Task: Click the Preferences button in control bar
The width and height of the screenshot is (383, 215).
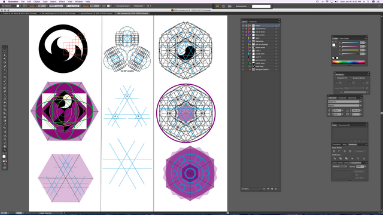Action: point(138,6)
